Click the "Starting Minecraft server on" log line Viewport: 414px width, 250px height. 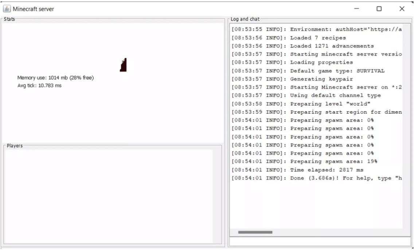317,87
